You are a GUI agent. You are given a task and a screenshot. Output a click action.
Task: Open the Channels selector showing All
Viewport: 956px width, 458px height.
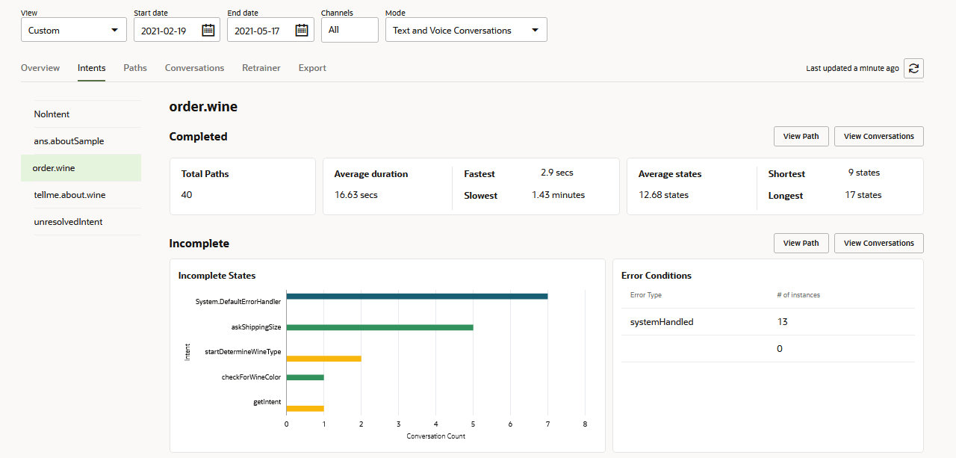(x=349, y=31)
